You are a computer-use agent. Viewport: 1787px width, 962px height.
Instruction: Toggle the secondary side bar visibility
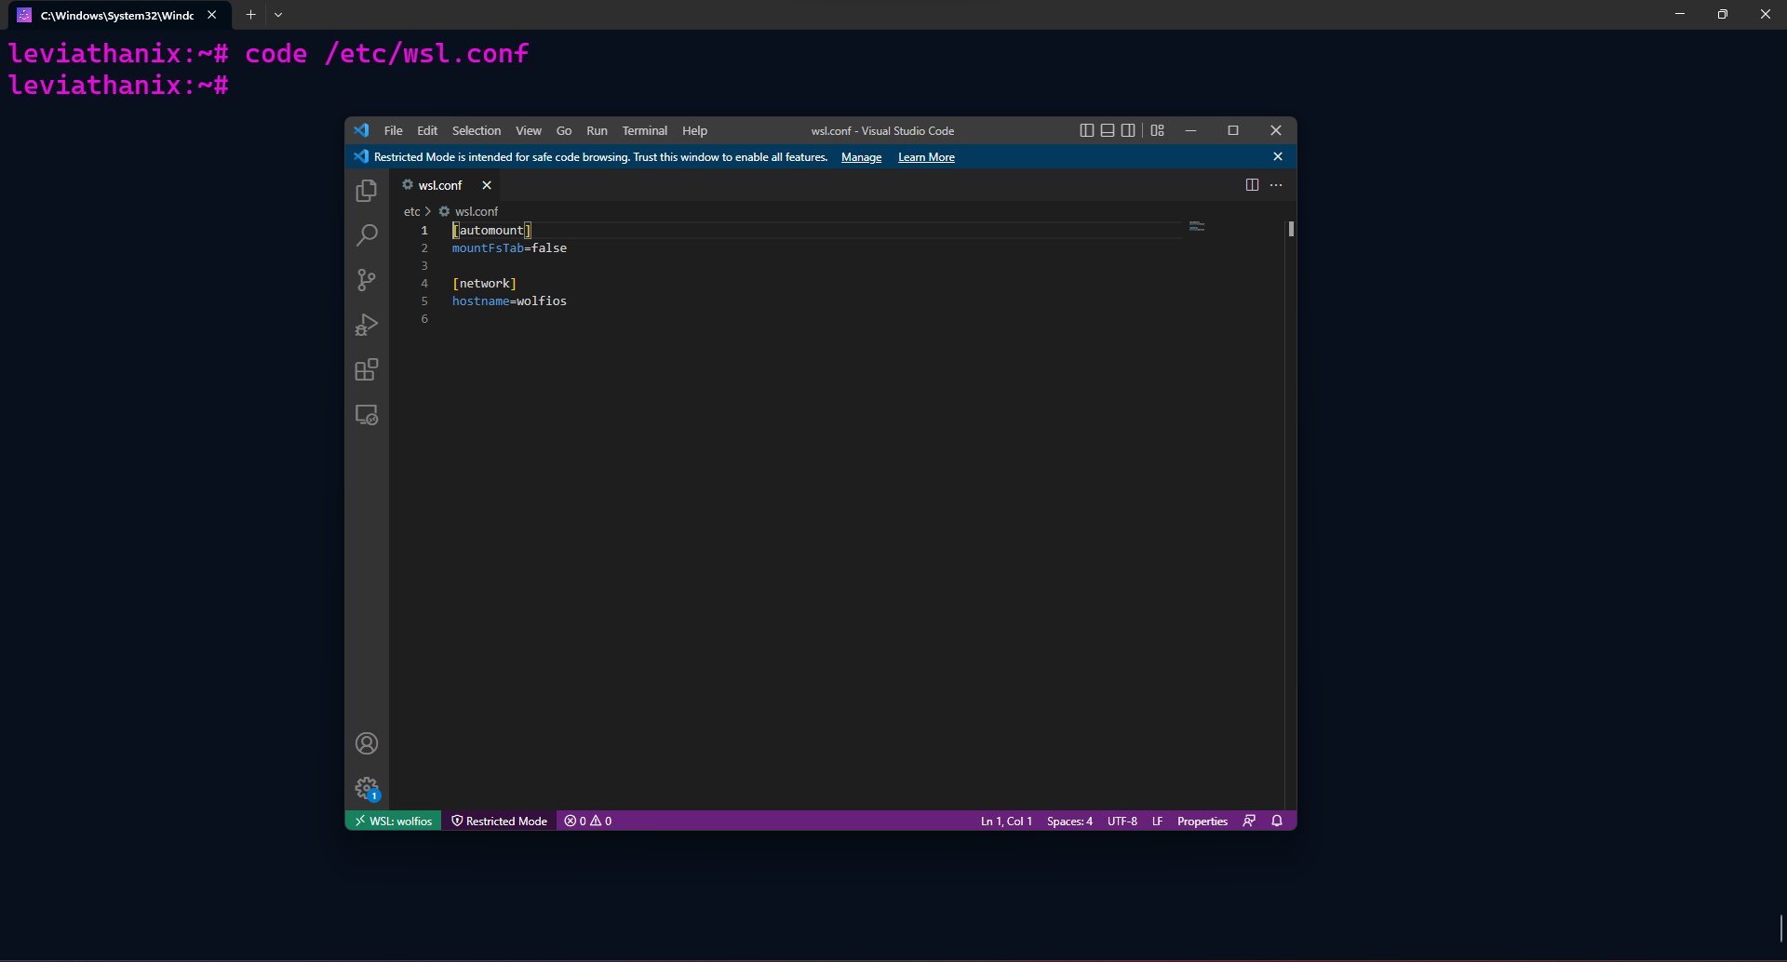(1128, 130)
